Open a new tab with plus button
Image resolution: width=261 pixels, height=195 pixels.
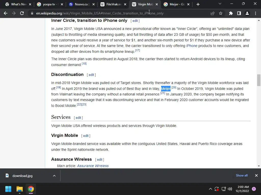coord(198,5)
